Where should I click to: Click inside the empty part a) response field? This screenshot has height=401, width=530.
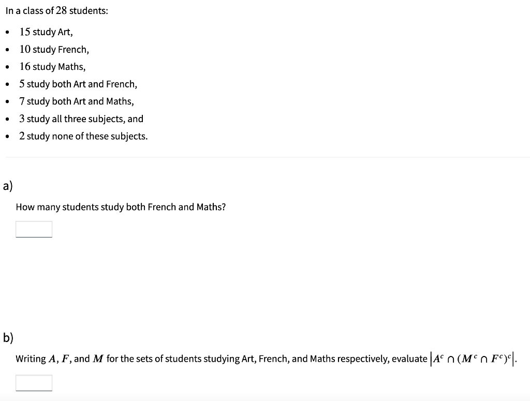34,229
